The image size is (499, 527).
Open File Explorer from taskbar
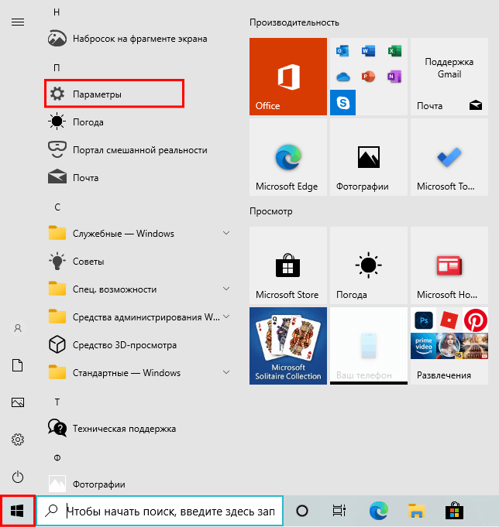point(417,511)
